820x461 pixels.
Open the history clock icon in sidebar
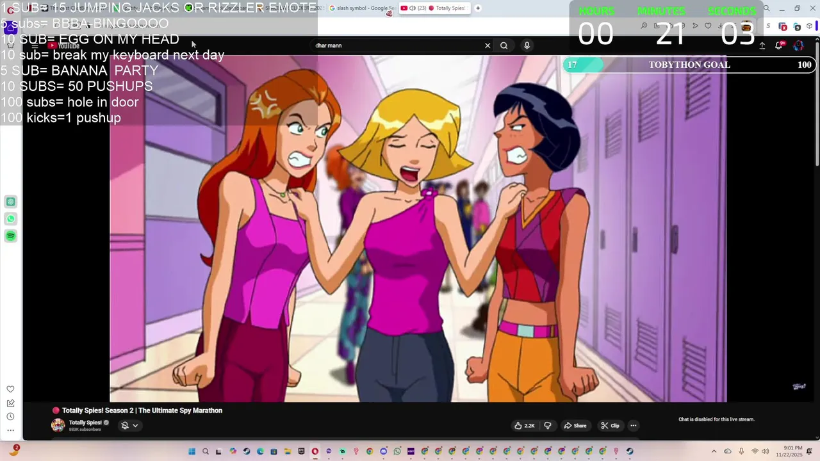coord(10,417)
